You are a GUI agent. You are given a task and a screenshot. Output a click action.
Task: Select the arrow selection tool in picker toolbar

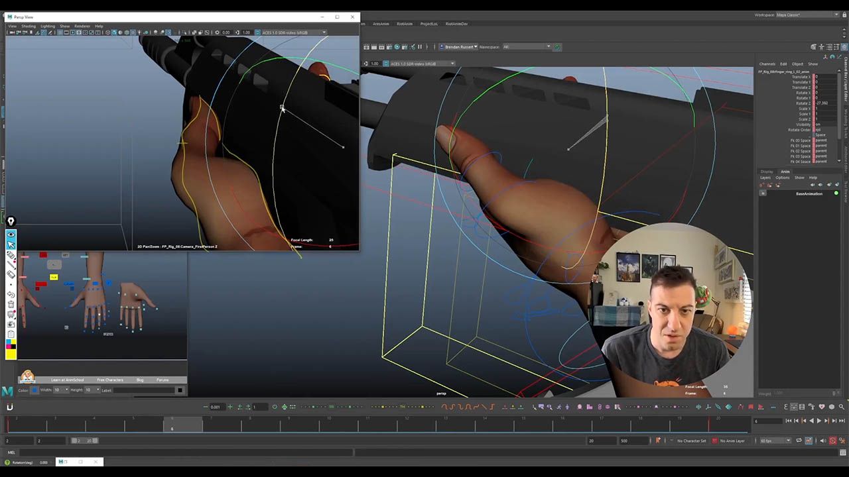pos(11,244)
